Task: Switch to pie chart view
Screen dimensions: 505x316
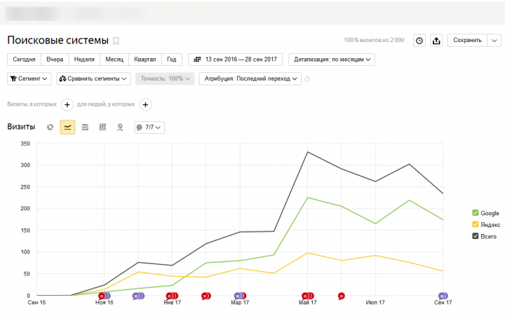Action: pos(50,127)
